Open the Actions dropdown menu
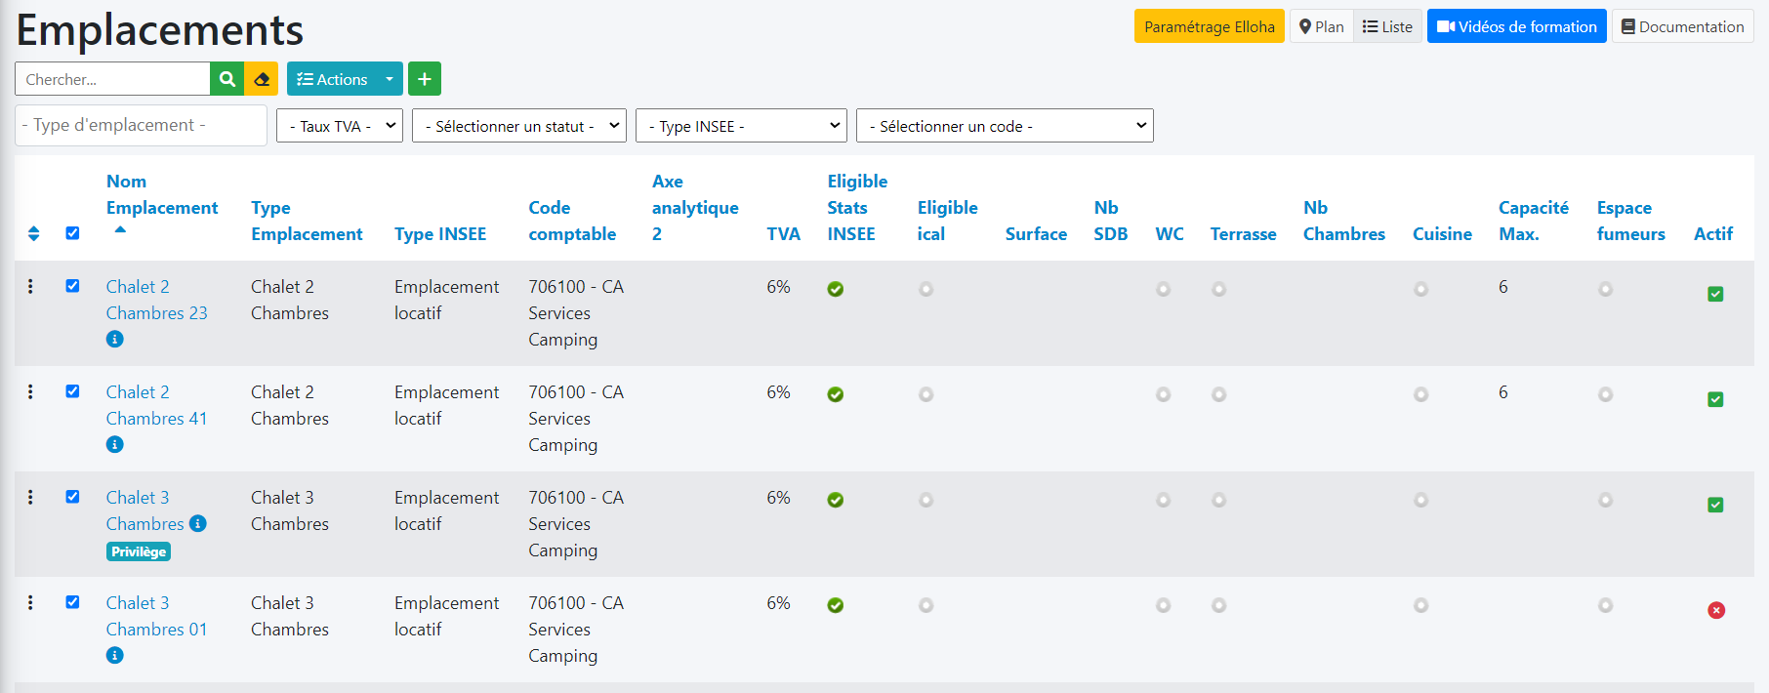The width and height of the screenshot is (1769, 693). 344,79
